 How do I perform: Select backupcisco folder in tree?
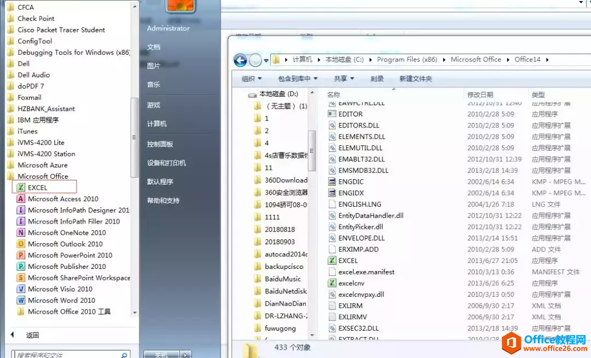pyautogui.click(x=279, y=267)
